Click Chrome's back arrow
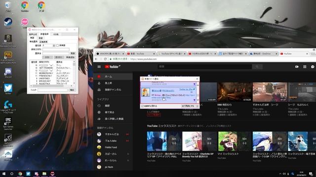Image resolution: width=316 pixels, height=177 pixels. click(96, 59)
